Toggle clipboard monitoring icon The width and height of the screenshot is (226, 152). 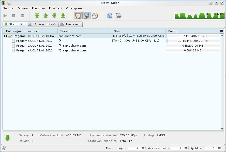pos(78,15)
